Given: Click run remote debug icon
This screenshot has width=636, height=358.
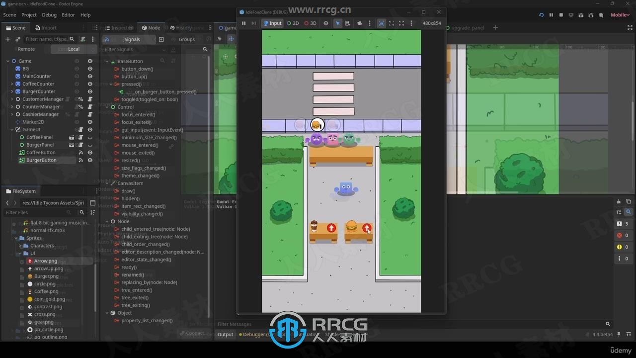Looking at the screenshot, I should (571, 15).
